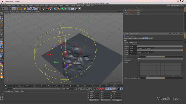Image resolution: width=186 pixels, height=104 pixels.
Task: Adjust the Scale slider
Action: (x=160, y=50)
